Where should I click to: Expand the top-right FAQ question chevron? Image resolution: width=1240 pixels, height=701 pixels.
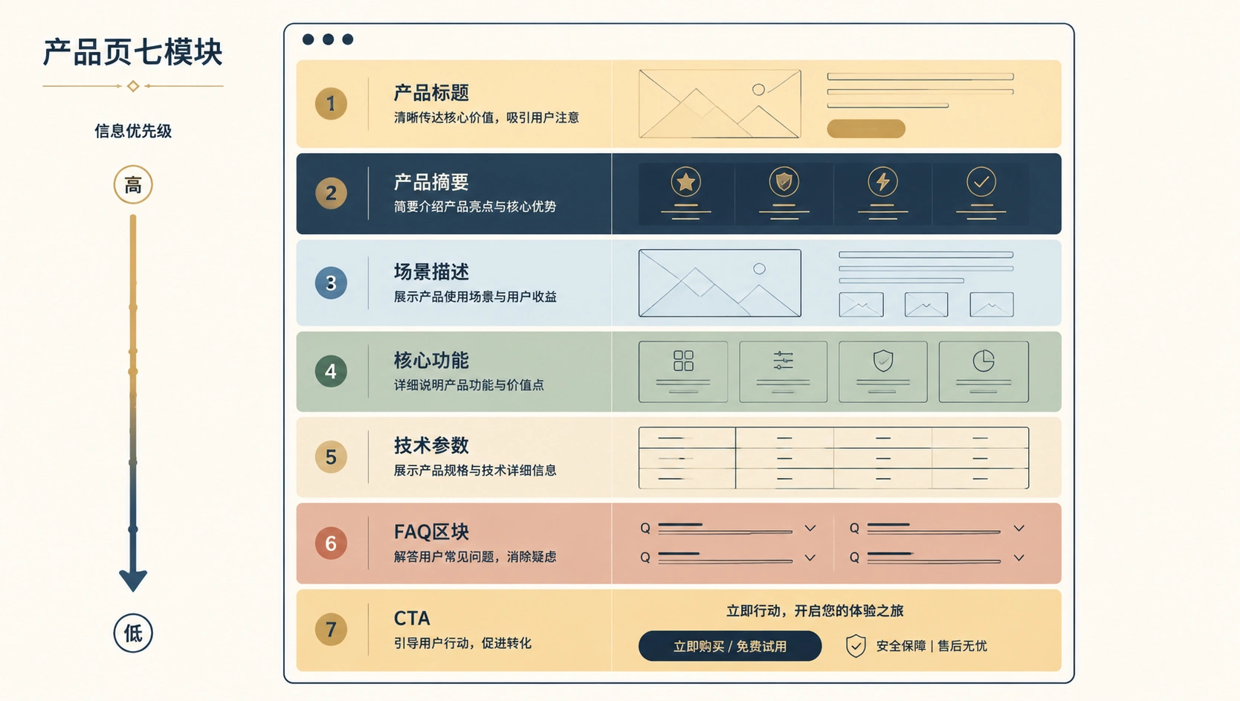(x=1019, y=529)
